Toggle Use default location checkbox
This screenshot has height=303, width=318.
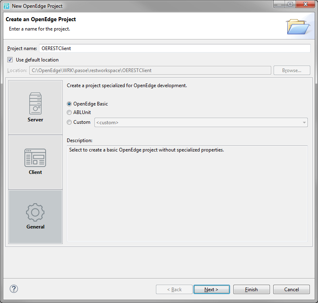click(10, 59)
